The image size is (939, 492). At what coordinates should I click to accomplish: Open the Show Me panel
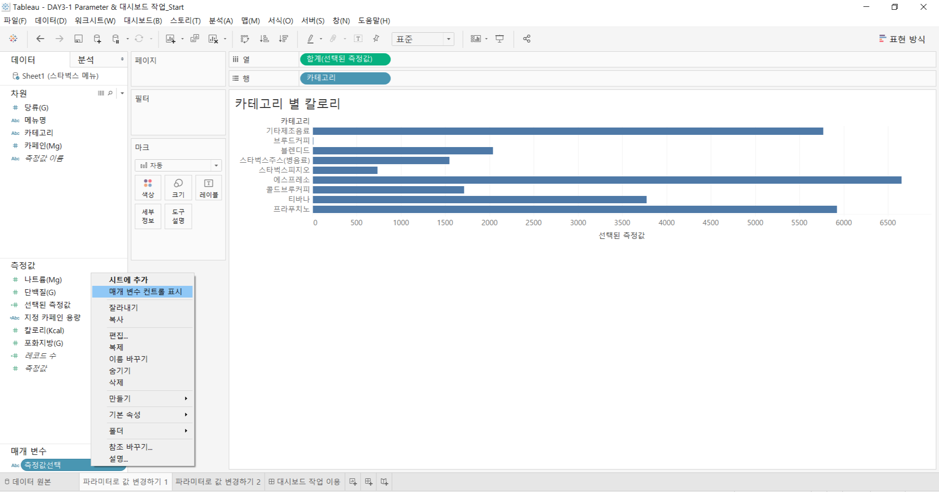click(x=902, y=39)
